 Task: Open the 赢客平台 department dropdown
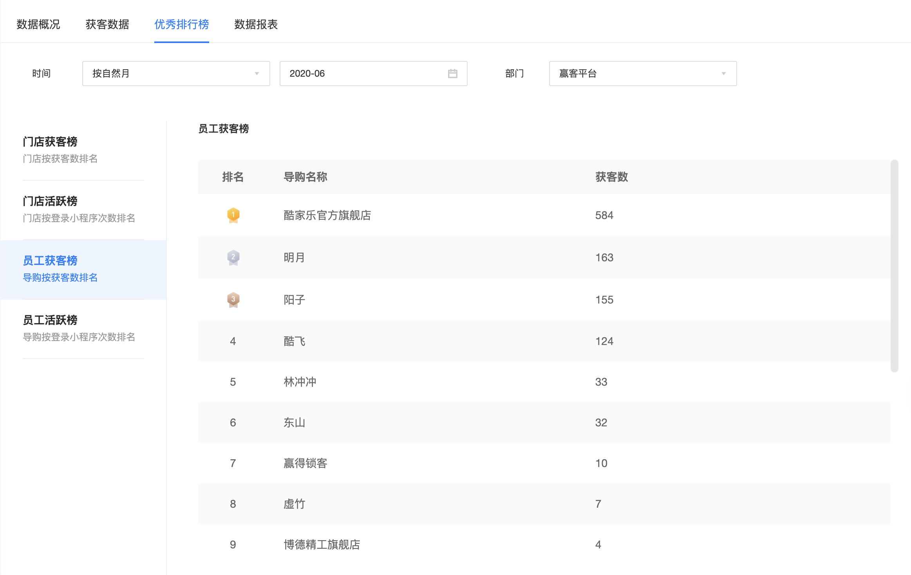pyautogui.click(x=642, y=74)
